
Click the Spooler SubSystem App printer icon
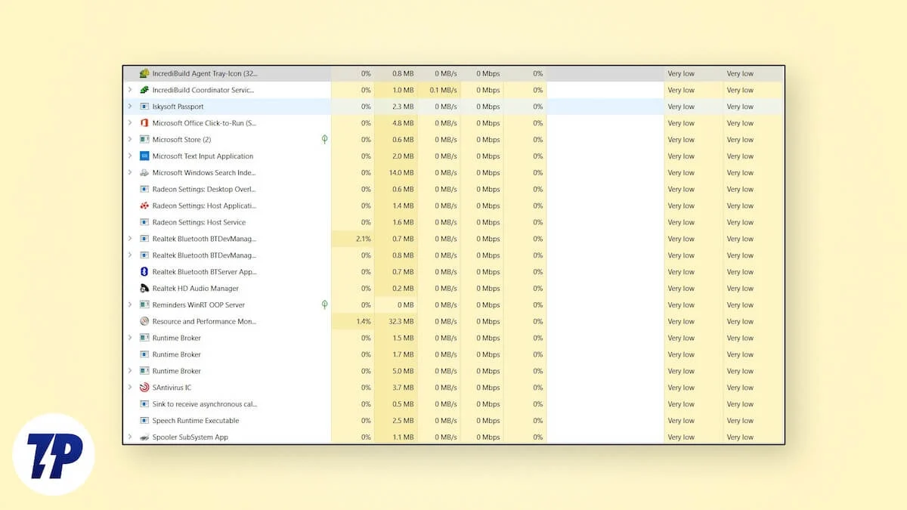(x=144, y=437)
